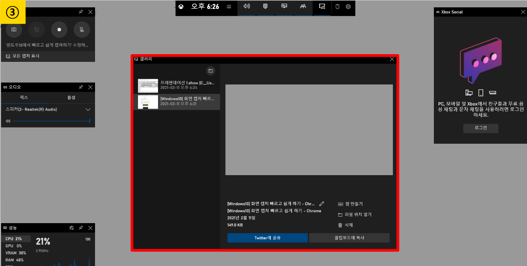Toggle the microphone mute button in capture widget
Screen dimensions: 527x266
coord(82,29)
